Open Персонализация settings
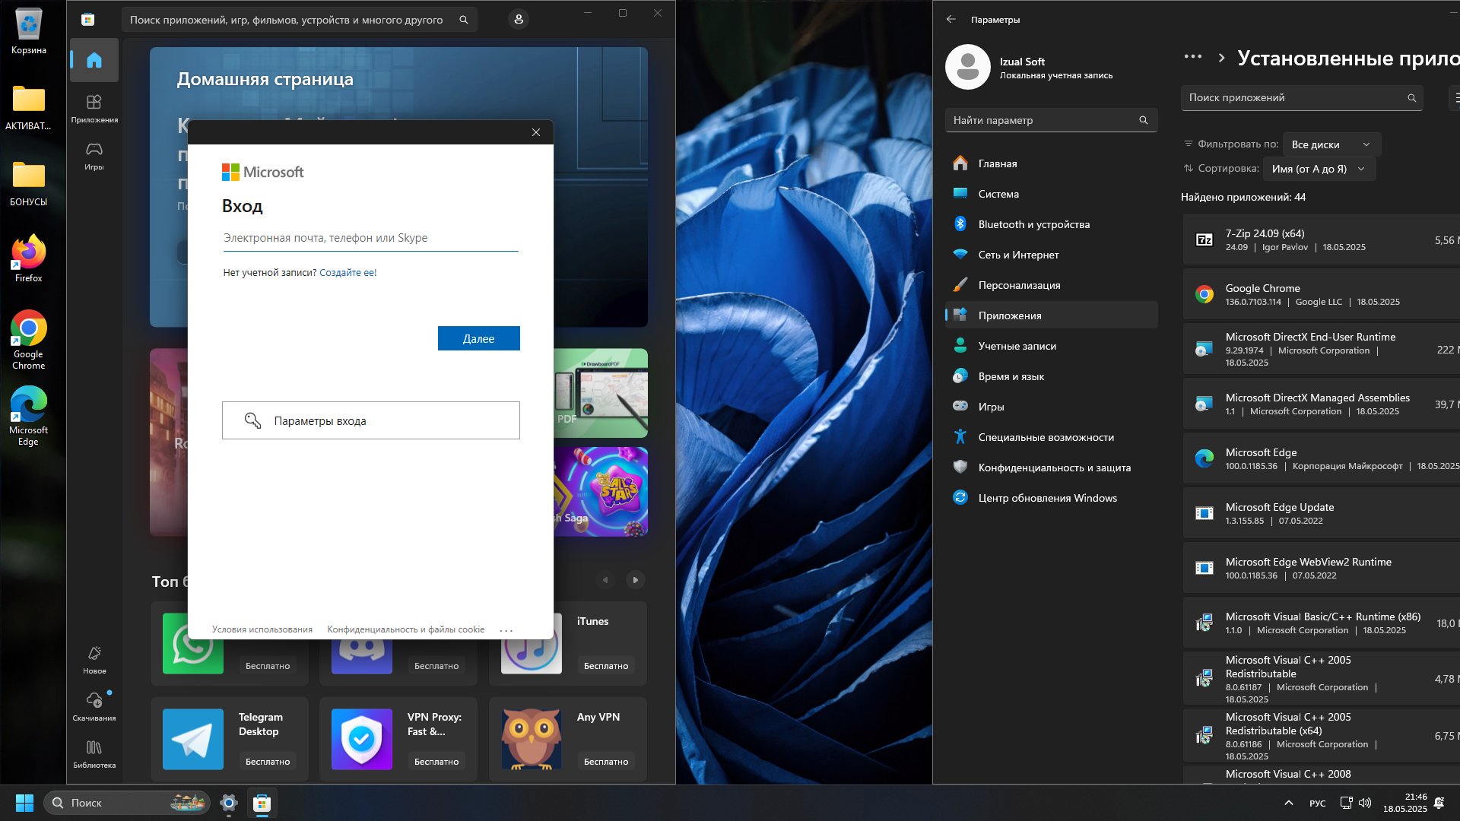This screenshot has width=1460, height=821. point(1051,285)
